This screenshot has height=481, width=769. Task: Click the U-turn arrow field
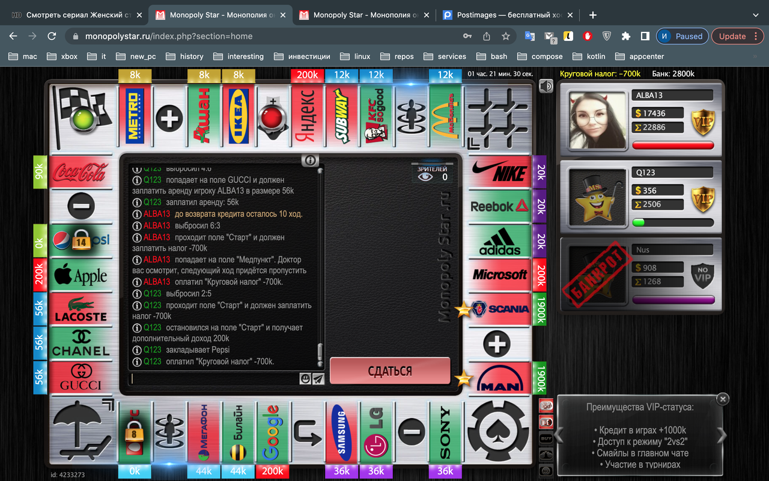click(308, 432)
